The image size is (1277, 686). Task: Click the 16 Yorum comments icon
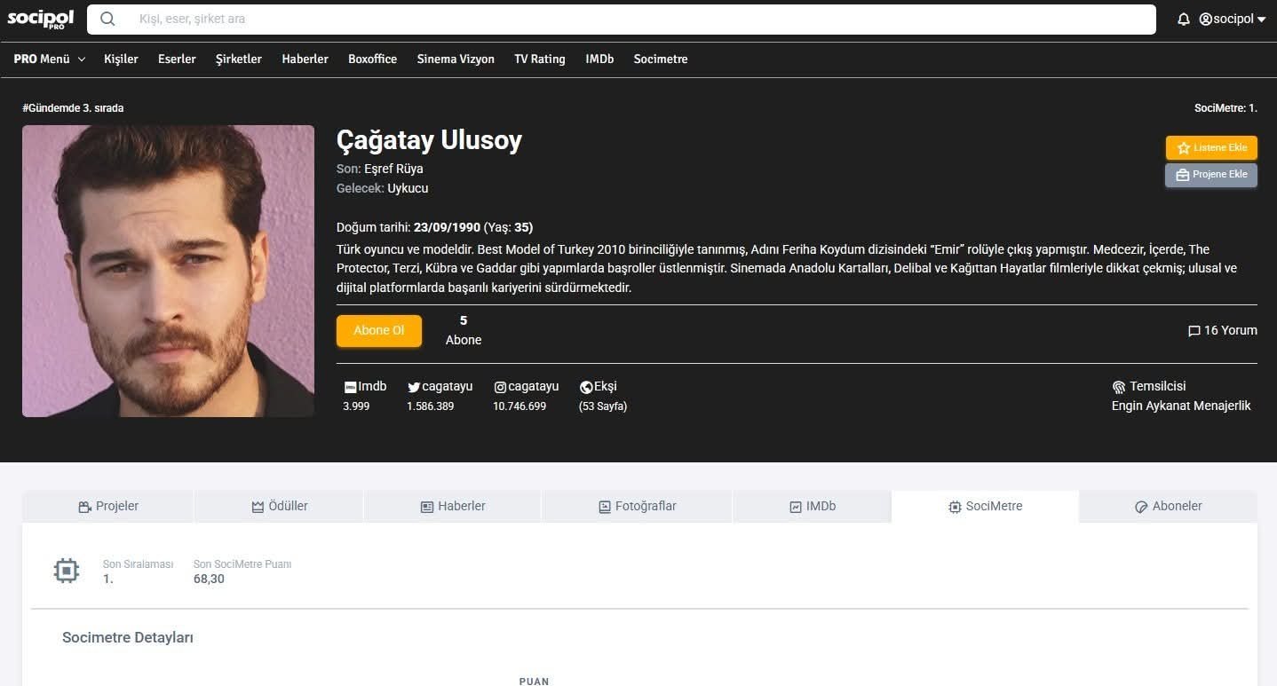click(1194, 331)
